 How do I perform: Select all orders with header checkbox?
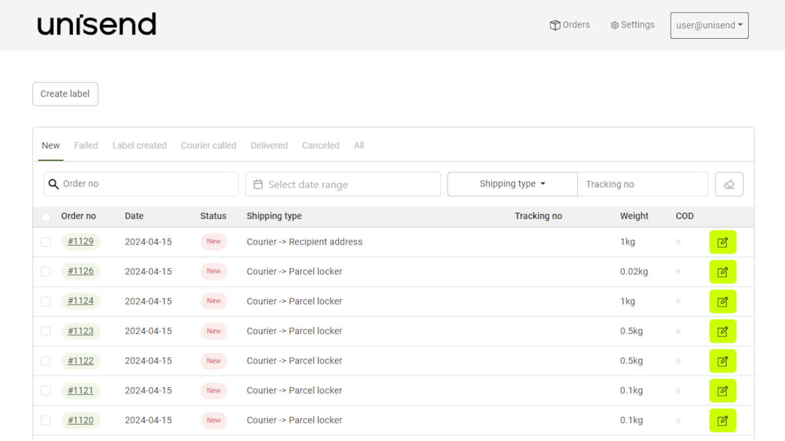pyautogui.click(x=46, y=216)
